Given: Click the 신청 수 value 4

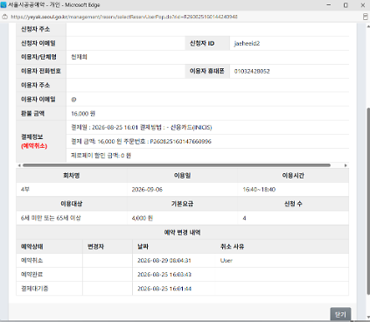Looking at the screenshot, I should [x=244, y=218].
